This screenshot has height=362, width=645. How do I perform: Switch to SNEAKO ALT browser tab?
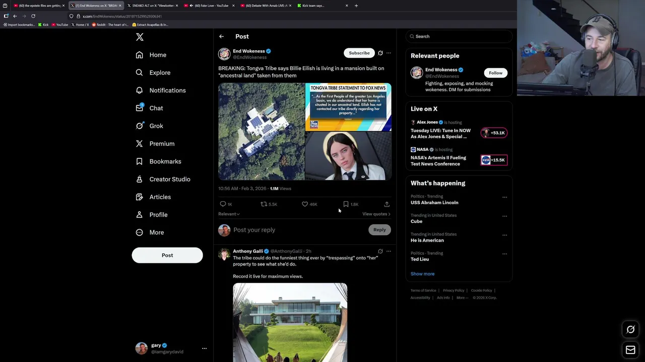point(152,6)
